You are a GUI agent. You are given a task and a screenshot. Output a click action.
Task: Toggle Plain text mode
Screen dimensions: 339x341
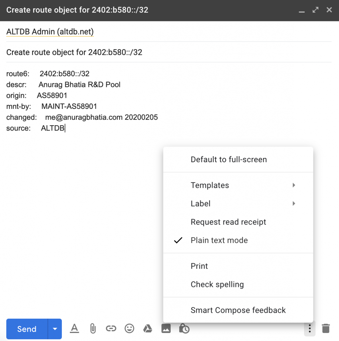tap(238, 240)
